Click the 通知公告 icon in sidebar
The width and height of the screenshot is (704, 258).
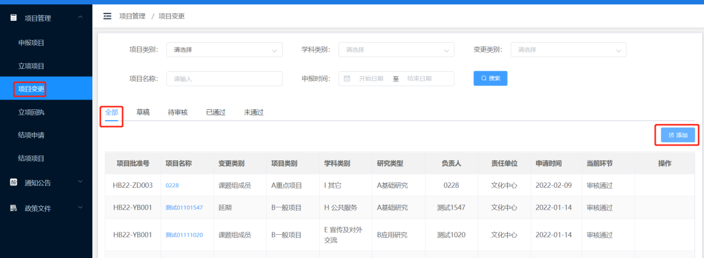[13, 182]
